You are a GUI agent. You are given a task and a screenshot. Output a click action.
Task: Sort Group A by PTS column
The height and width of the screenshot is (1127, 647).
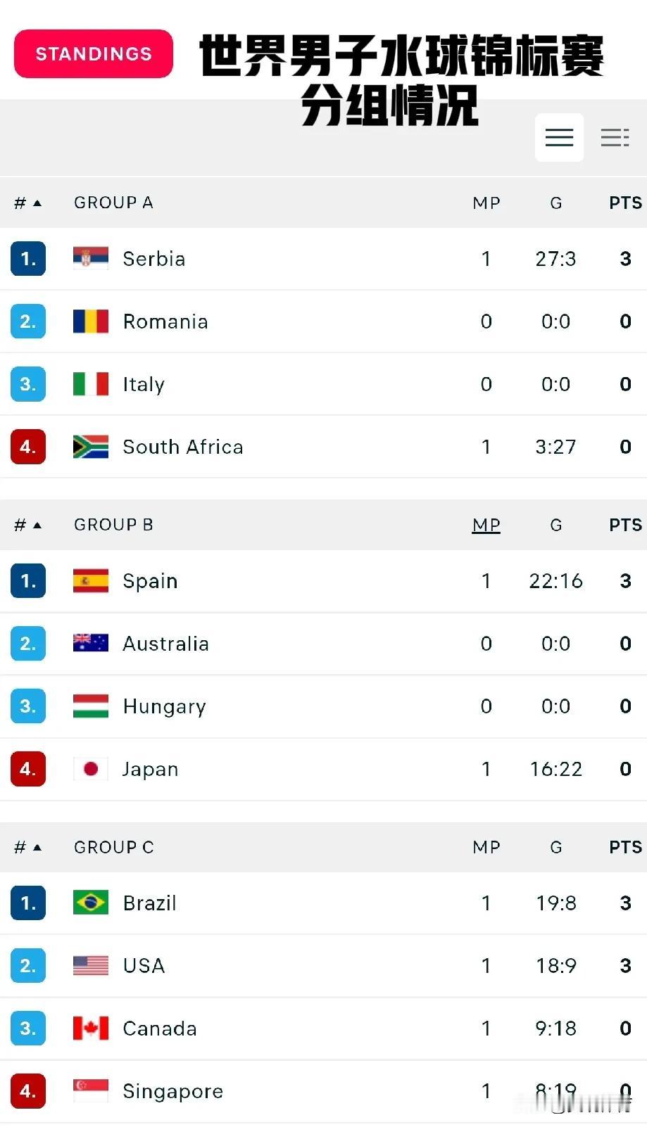[625, 203]
